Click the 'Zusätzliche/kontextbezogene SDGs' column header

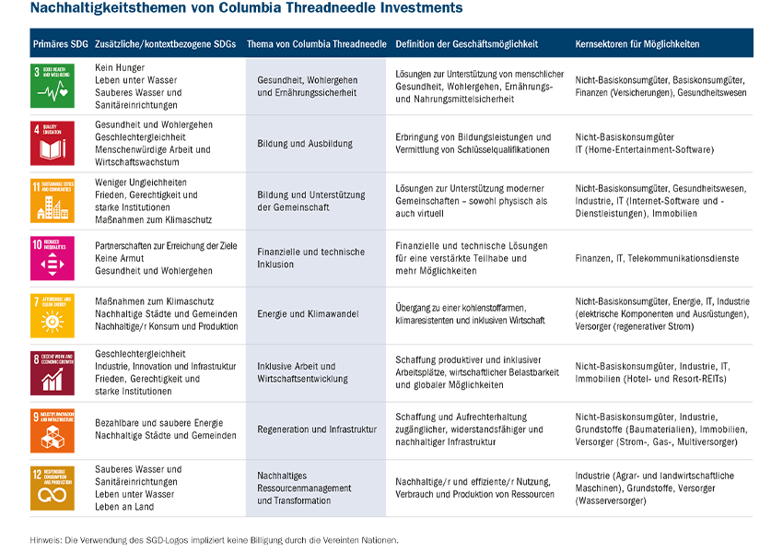[x=165, y=44]
